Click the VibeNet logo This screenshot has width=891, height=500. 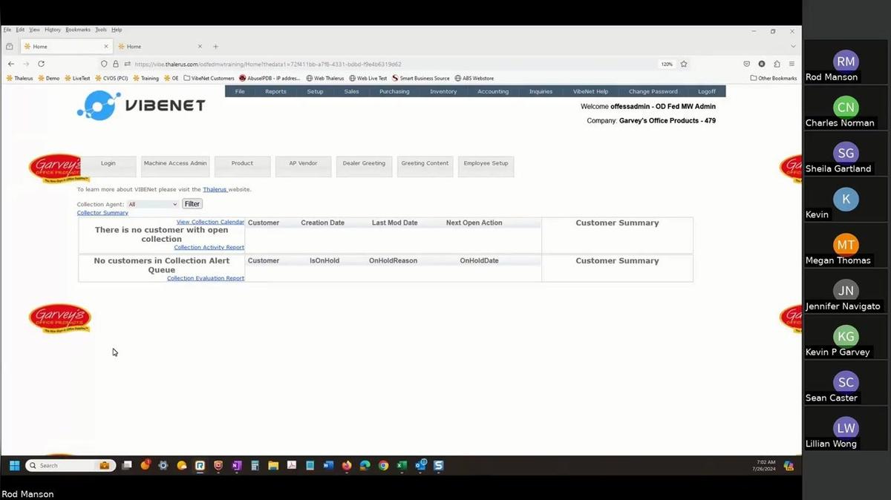pos(140,105)
